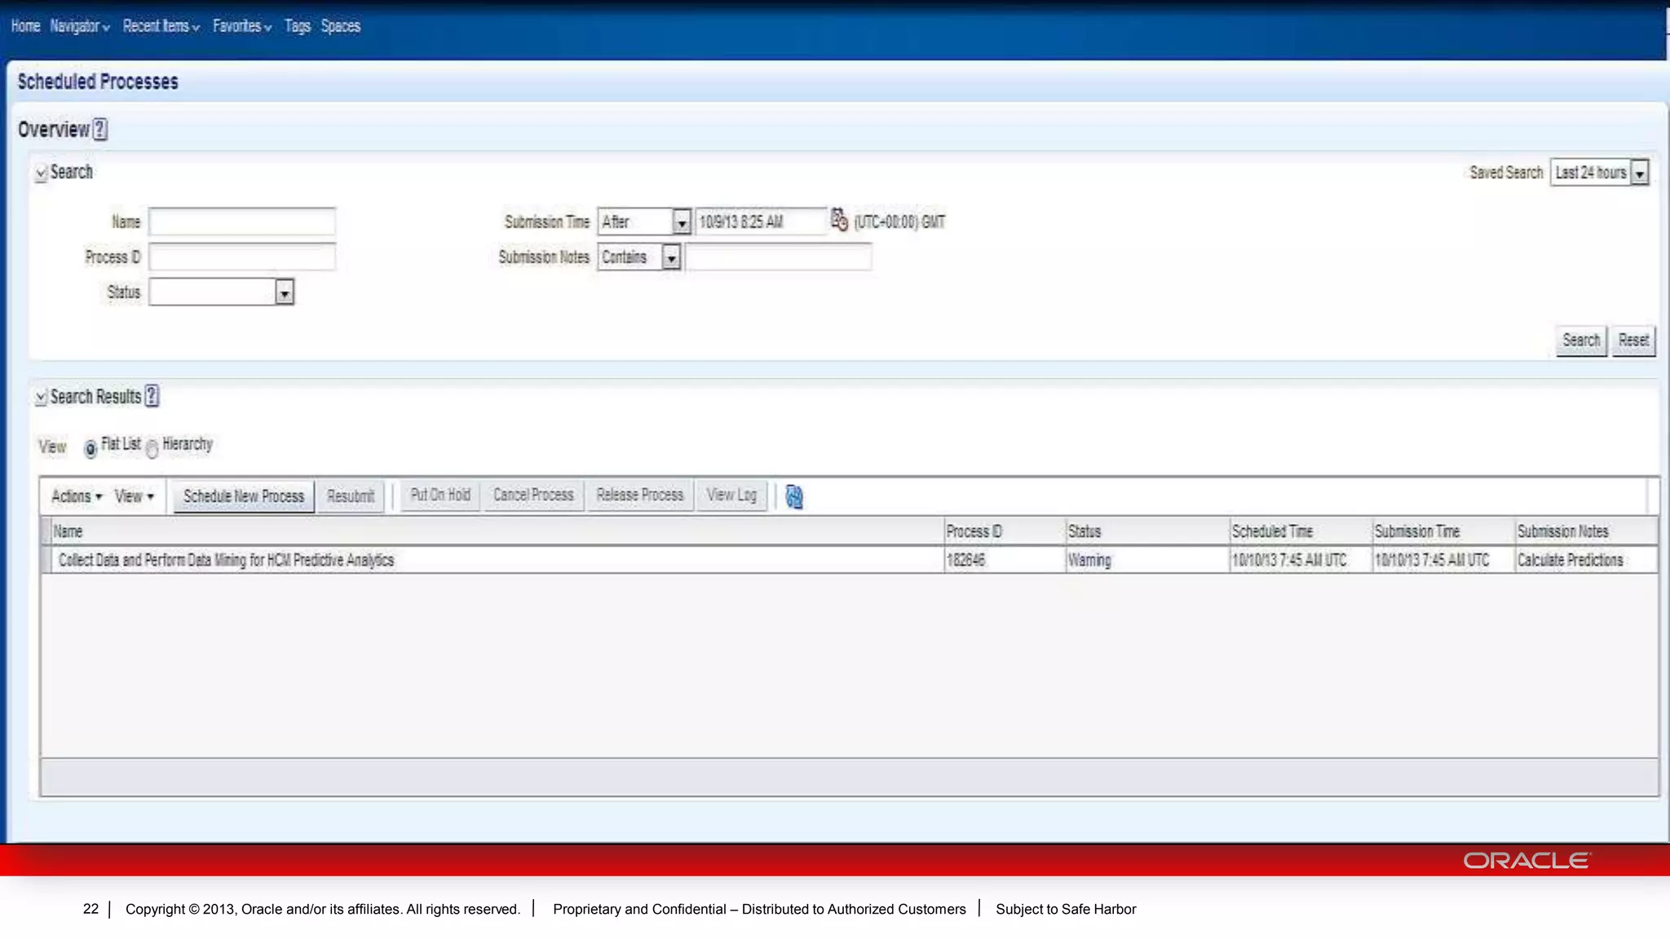Focus the Name input field
1670x939 pixels.
[242, 222]
